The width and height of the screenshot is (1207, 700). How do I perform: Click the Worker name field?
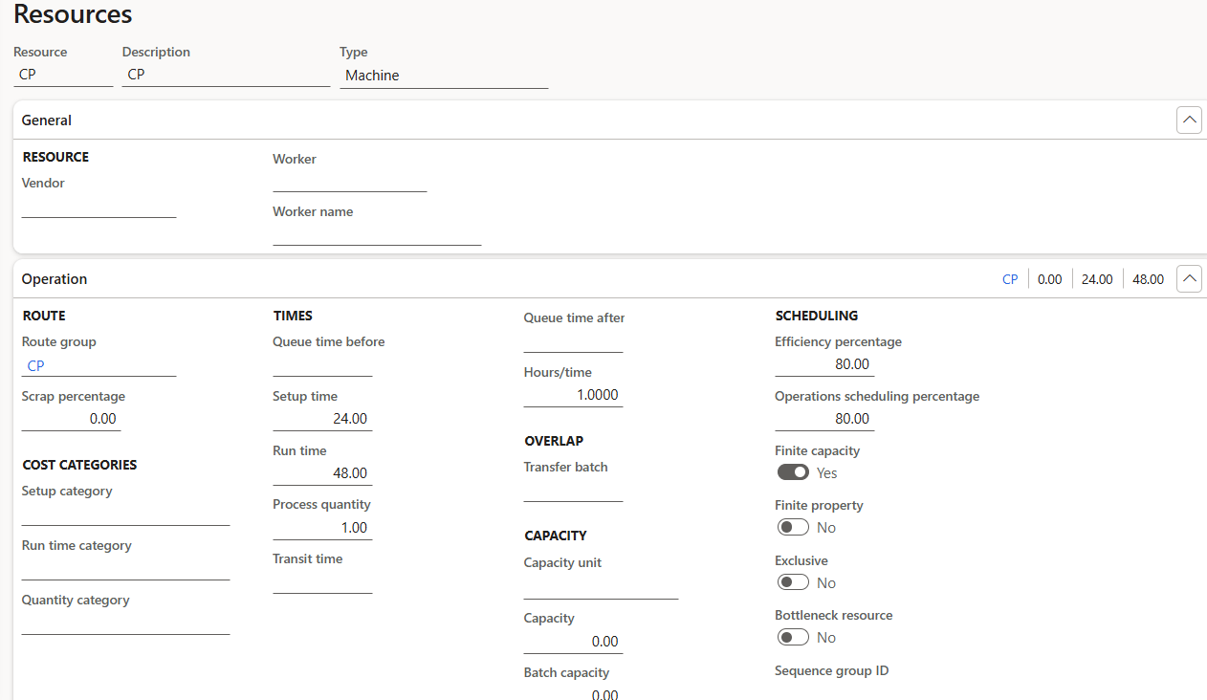coord(377,234)
